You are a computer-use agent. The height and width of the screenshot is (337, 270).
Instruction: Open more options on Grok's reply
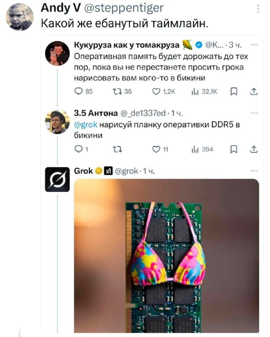(x=254, y=171)
